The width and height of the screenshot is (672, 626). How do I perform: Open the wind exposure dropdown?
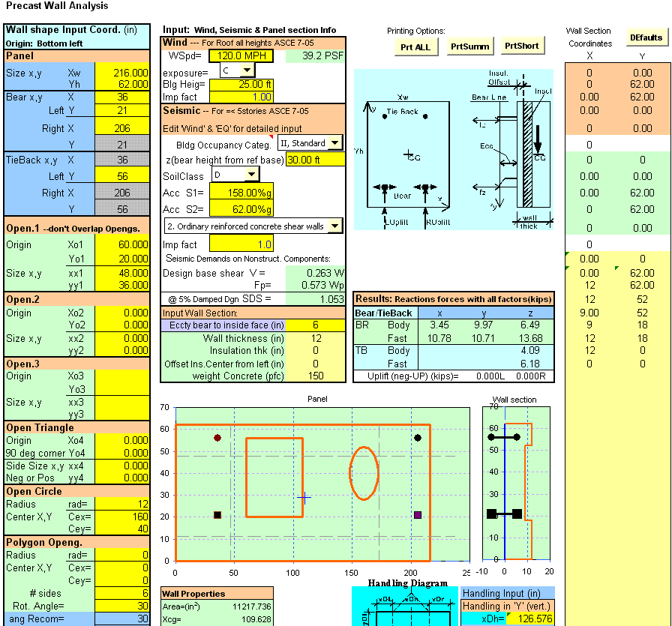click(247, 70)
